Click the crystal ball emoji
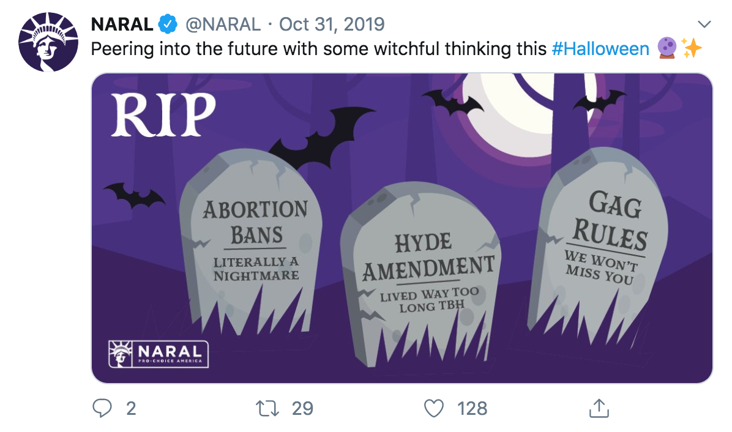The image size is (732, 432). click(x=667, y=48)
